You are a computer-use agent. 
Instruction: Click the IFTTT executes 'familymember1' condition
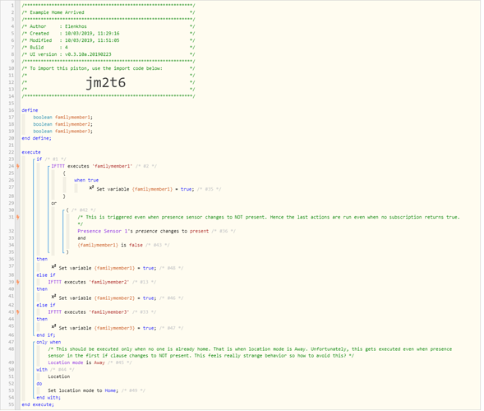(92, 166)
